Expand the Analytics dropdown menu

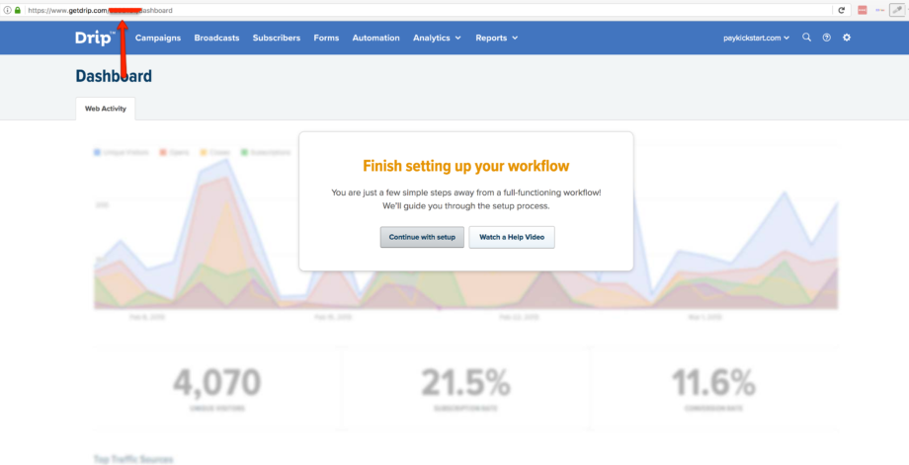point(437,38)
